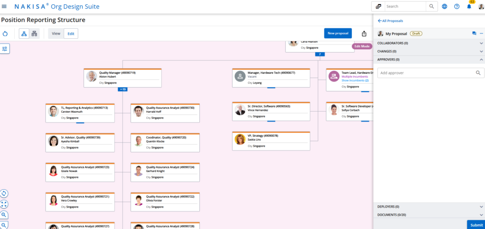Collapse the 19 reports under Quality Manager
The image size is (485, 229).
(x=123, y=89)
